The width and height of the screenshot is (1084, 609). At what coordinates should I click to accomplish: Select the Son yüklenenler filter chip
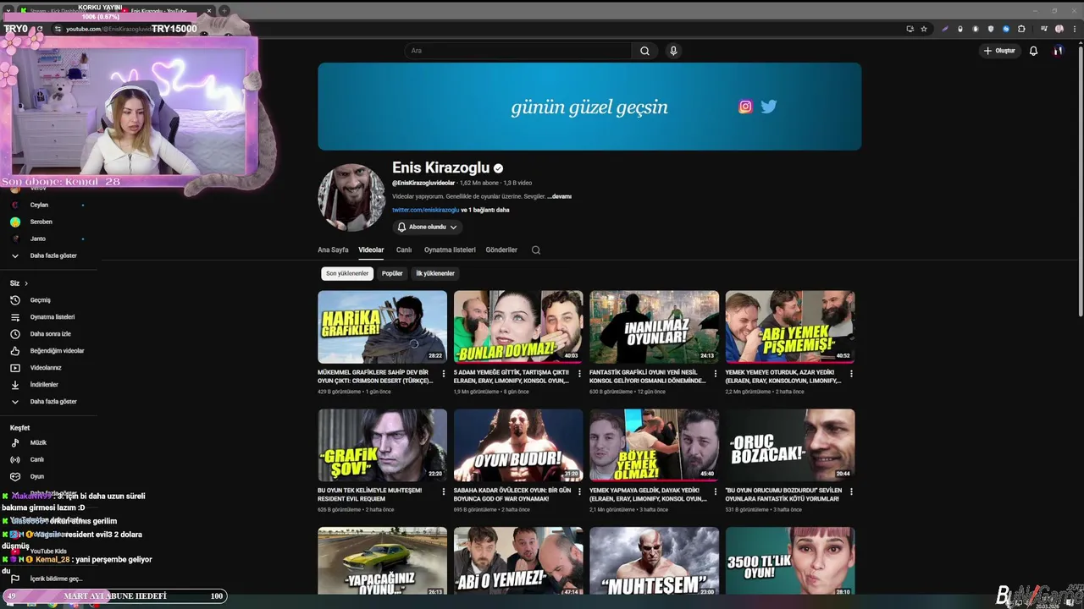click(347, 273)
